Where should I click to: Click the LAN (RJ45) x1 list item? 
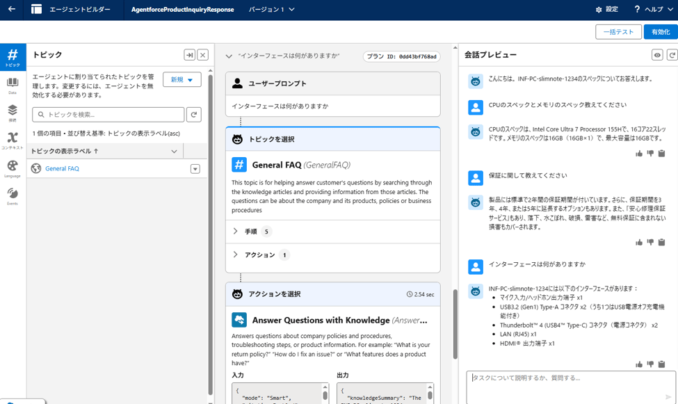pyautogui.click(x=518, y=334)
